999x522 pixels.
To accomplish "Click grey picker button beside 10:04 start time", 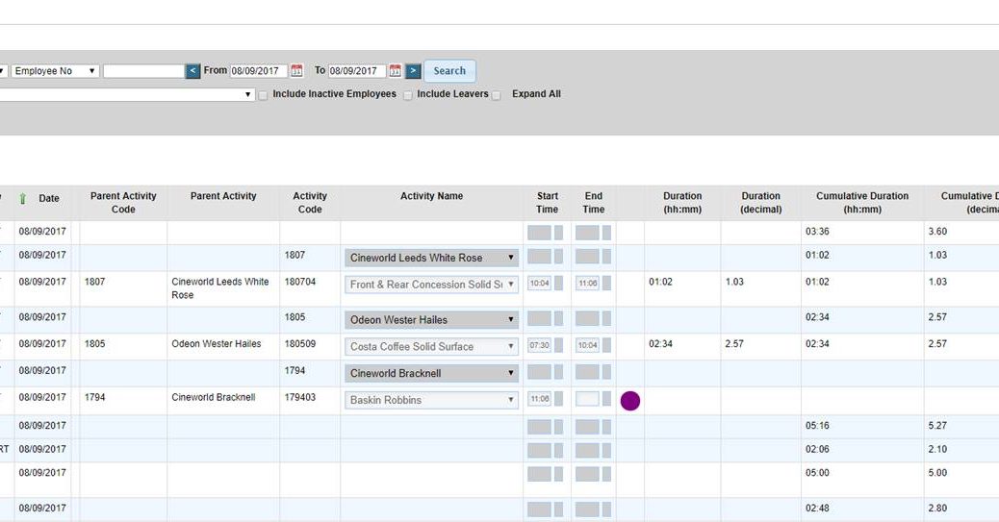I will (558, 284).
